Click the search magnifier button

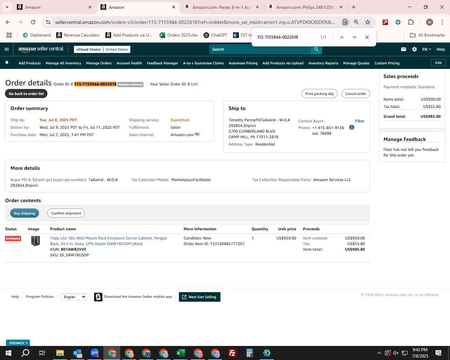pos(316,49)
